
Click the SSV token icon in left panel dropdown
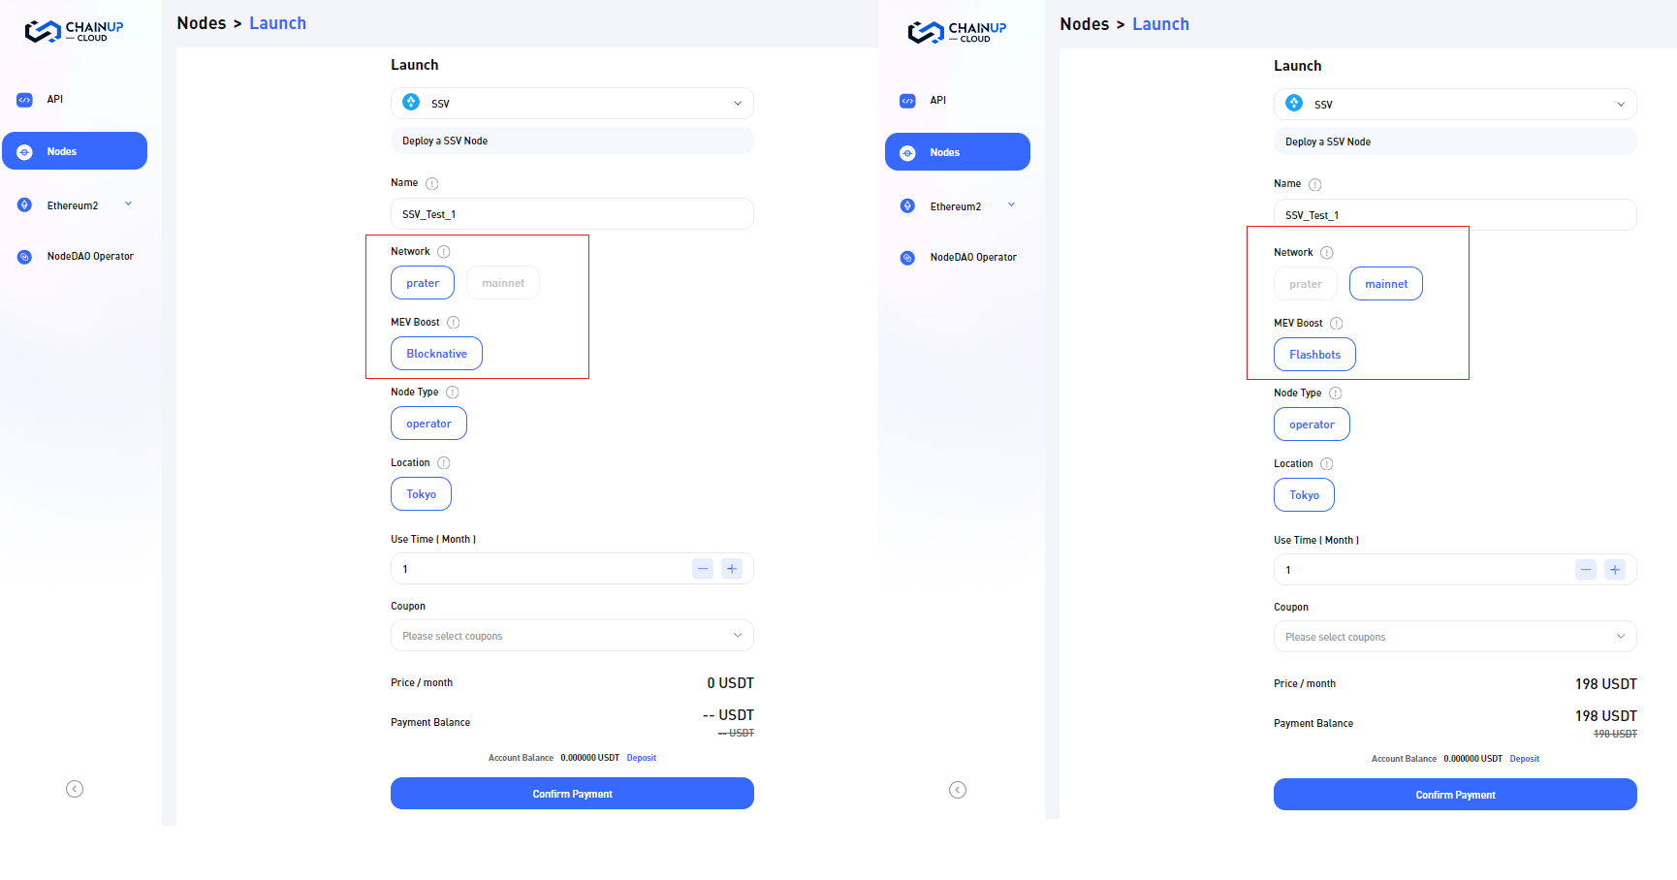[x=411, y=103]
